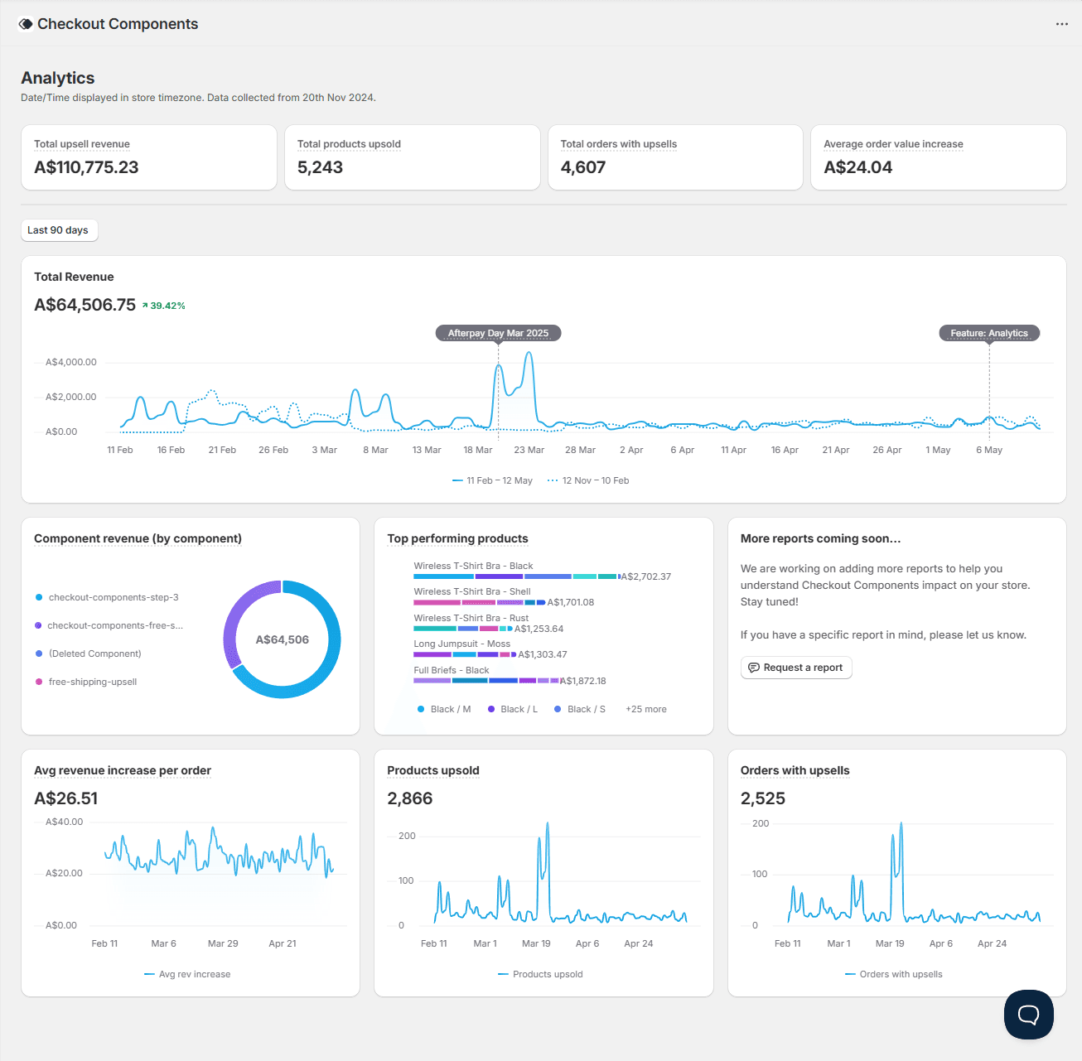Click the Component revenue donut chart center

(282, 639)
